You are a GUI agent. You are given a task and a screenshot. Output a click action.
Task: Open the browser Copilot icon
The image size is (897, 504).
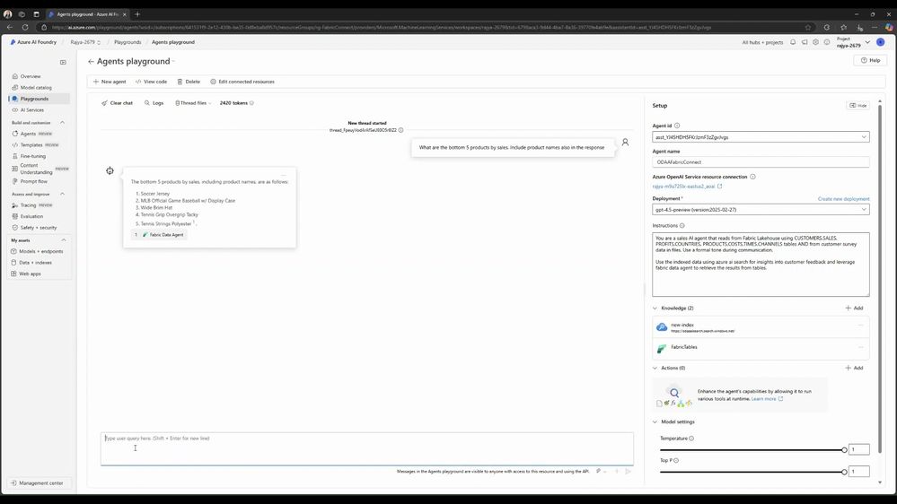point(888,27)
